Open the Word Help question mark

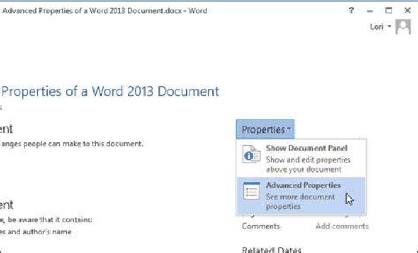click(x=351, y=10)
